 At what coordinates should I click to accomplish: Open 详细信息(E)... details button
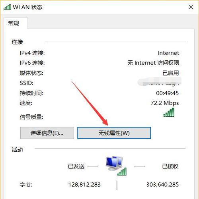click(47, 133)
